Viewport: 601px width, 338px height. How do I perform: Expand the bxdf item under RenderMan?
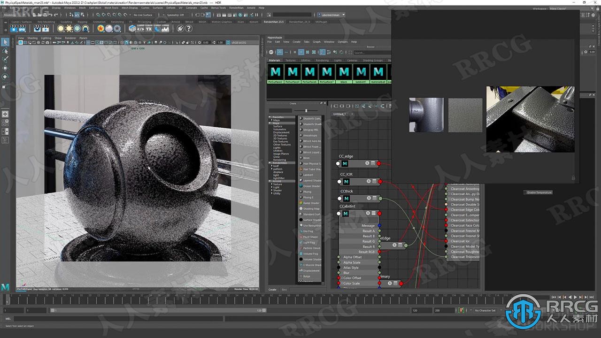pos(272,166)
